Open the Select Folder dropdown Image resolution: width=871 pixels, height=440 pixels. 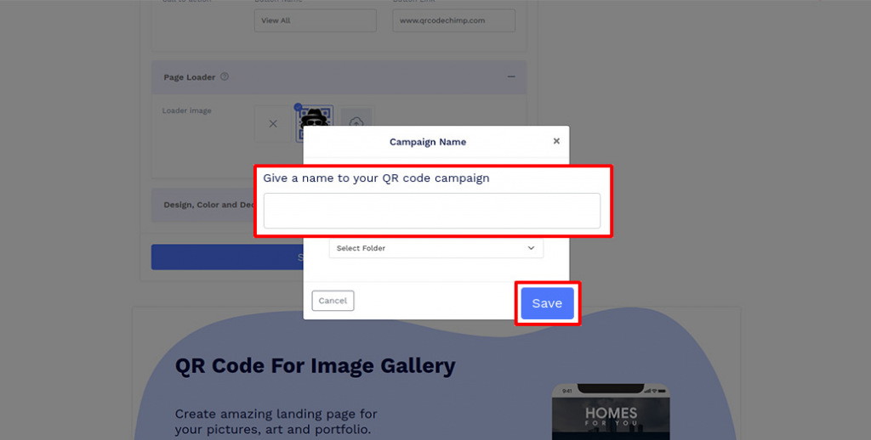(x=436, y=248)
